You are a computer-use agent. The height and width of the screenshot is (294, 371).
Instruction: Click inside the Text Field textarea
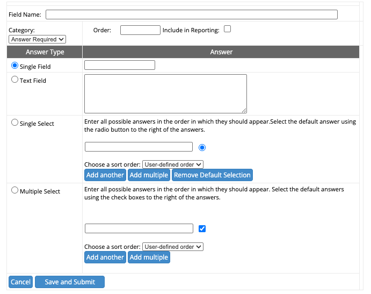(x=165, y=94)
